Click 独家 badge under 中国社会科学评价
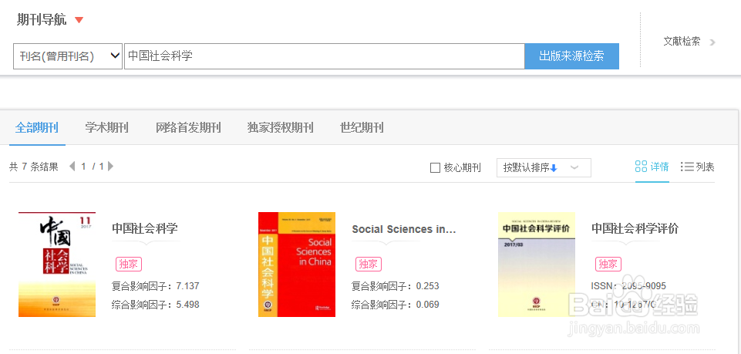Image resolution: width=741 pixels, height=354 pixels. (608, 265)
